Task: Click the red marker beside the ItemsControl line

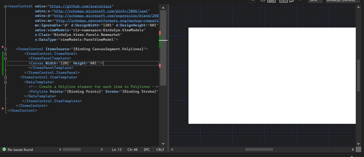Action: tap(3, 47)
